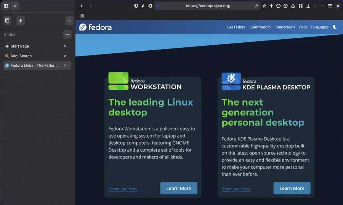Click the Fedora KDE Plasma Desktop logo

[266, 82]
